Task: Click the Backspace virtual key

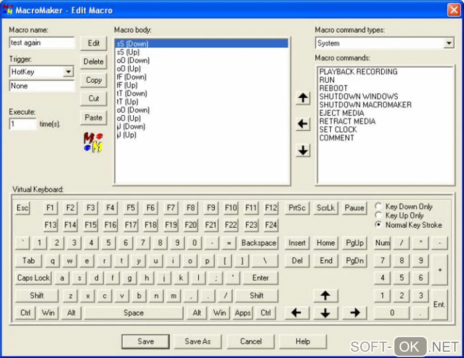Action: pos(259,243)
